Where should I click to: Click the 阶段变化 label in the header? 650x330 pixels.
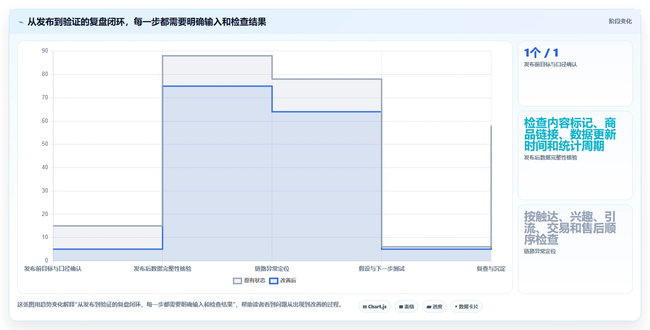(x=620, y=21)
